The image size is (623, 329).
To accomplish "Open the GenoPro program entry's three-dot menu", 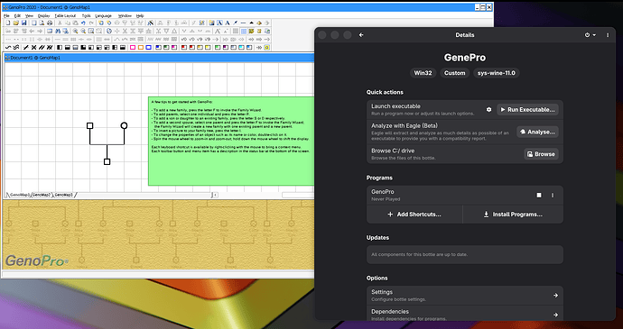I will click(x=553, y=196).
